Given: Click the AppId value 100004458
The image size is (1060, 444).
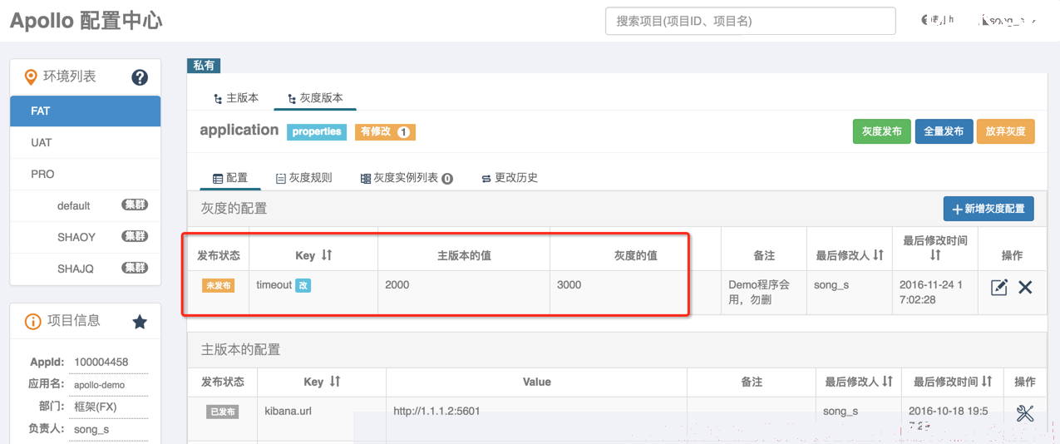Looking at the screenshot, I should [x=101, y=362].
